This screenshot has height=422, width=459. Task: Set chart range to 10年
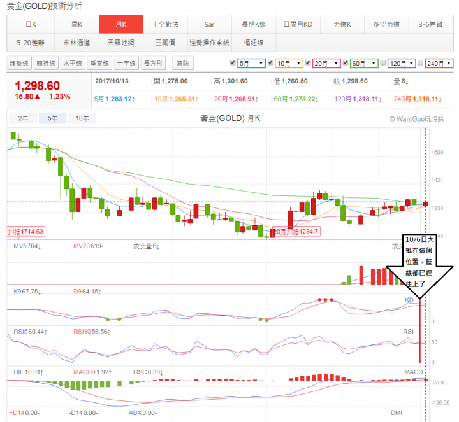[82, 118]
